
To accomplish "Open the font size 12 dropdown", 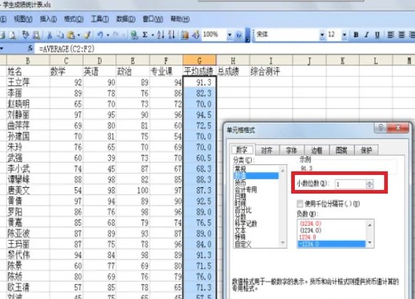I will (344, 35).
